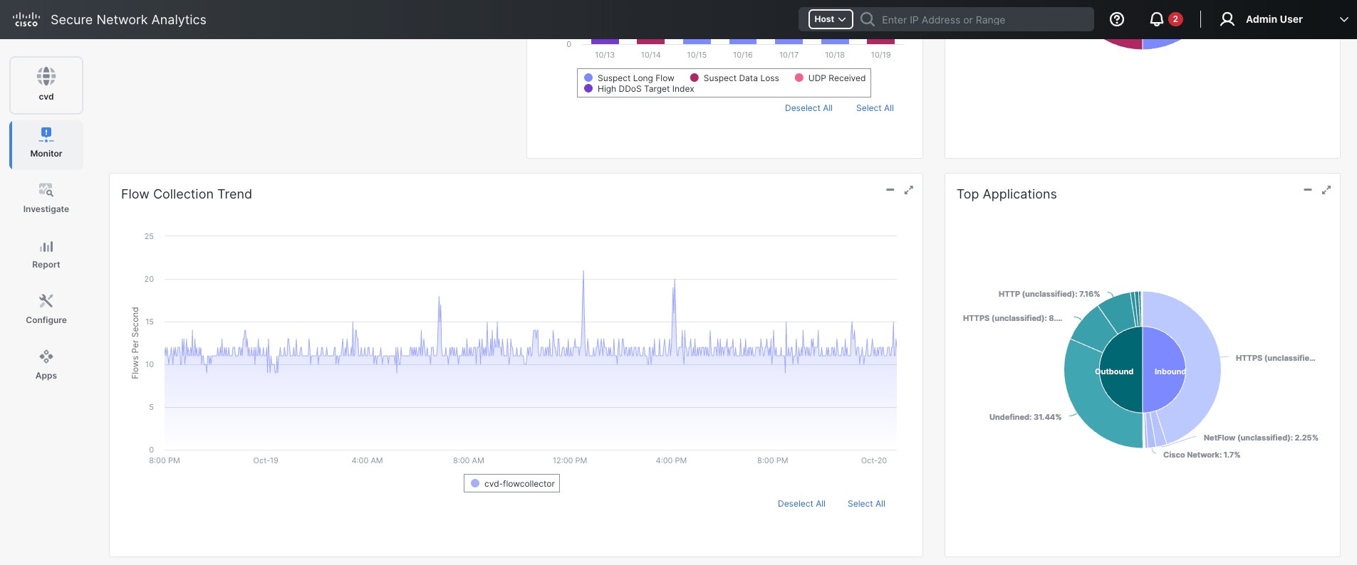Screen dimensions: 1357x565
Task: Click Deselect All under Flow Collection Trend
Action: point(801,504)
